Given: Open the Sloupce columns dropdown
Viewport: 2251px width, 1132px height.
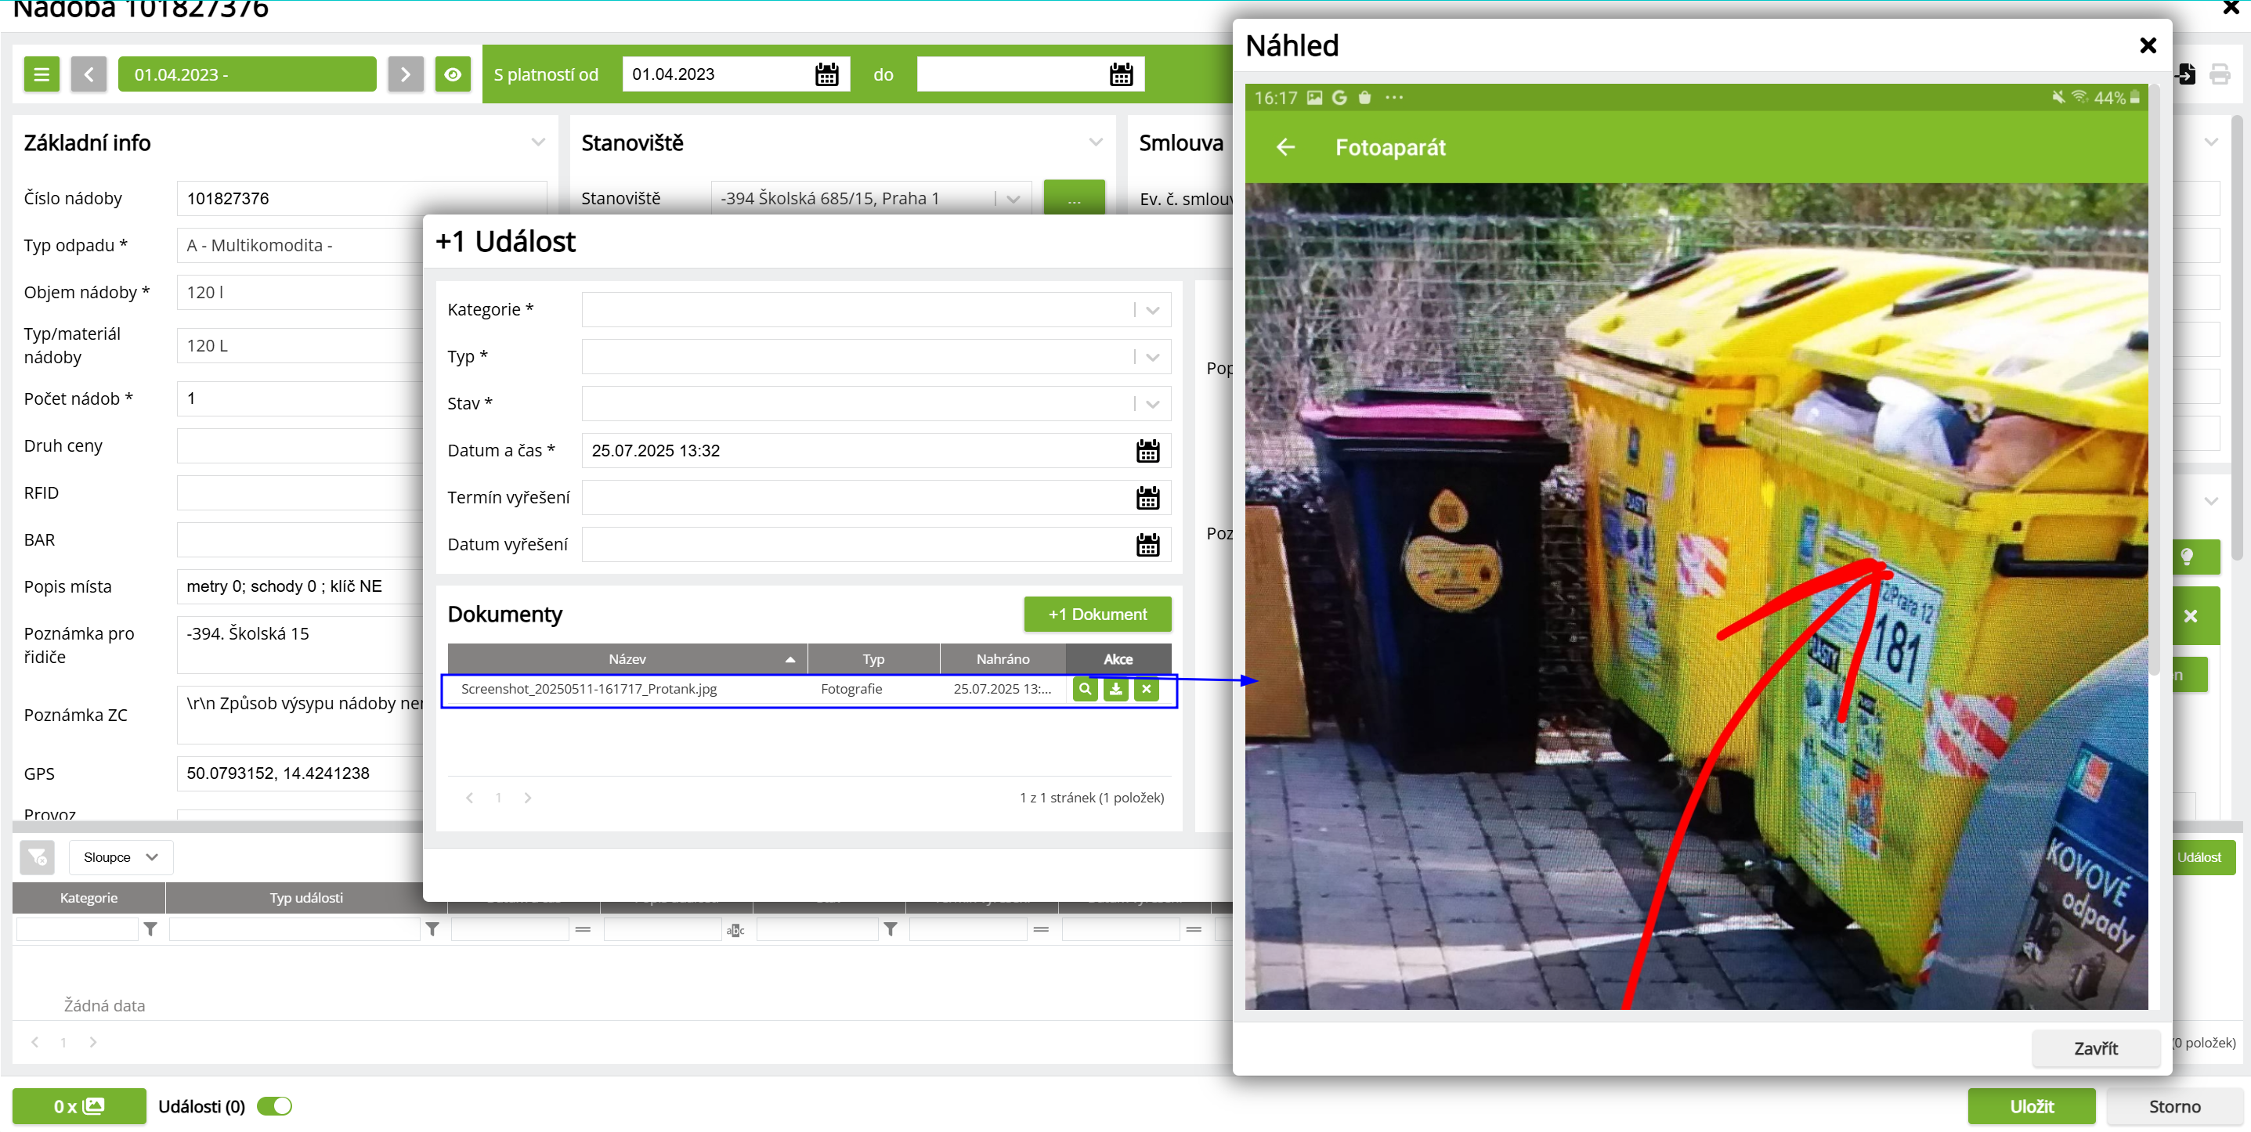Looking at the screenshot, I should (121, 857).
